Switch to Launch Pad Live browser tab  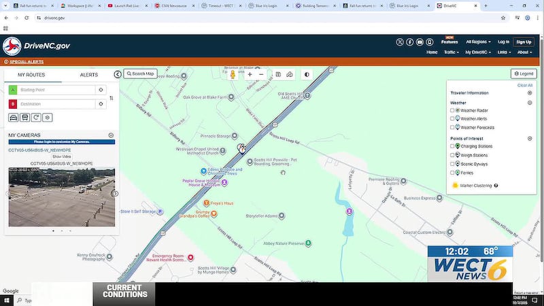(x=126, y=6)
